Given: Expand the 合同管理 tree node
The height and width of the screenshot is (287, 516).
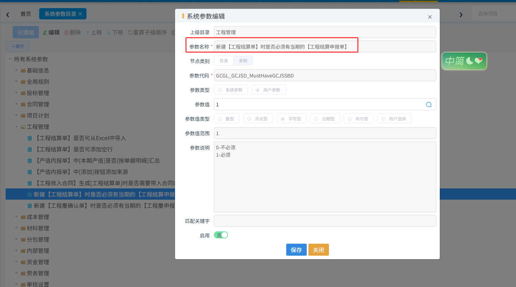Looking at the screenshot, I should pos(16,104).
